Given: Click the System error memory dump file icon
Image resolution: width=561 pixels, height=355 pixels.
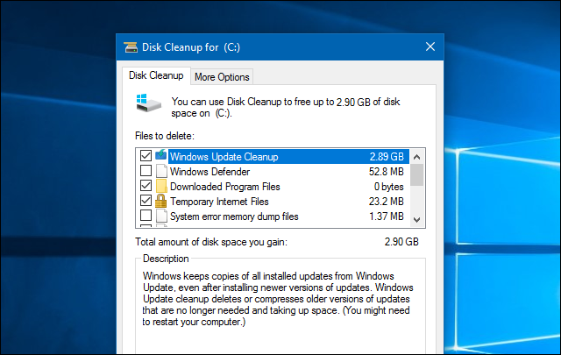Looking at the screenshot, I should pyautogui.click(x=161, y=217).
